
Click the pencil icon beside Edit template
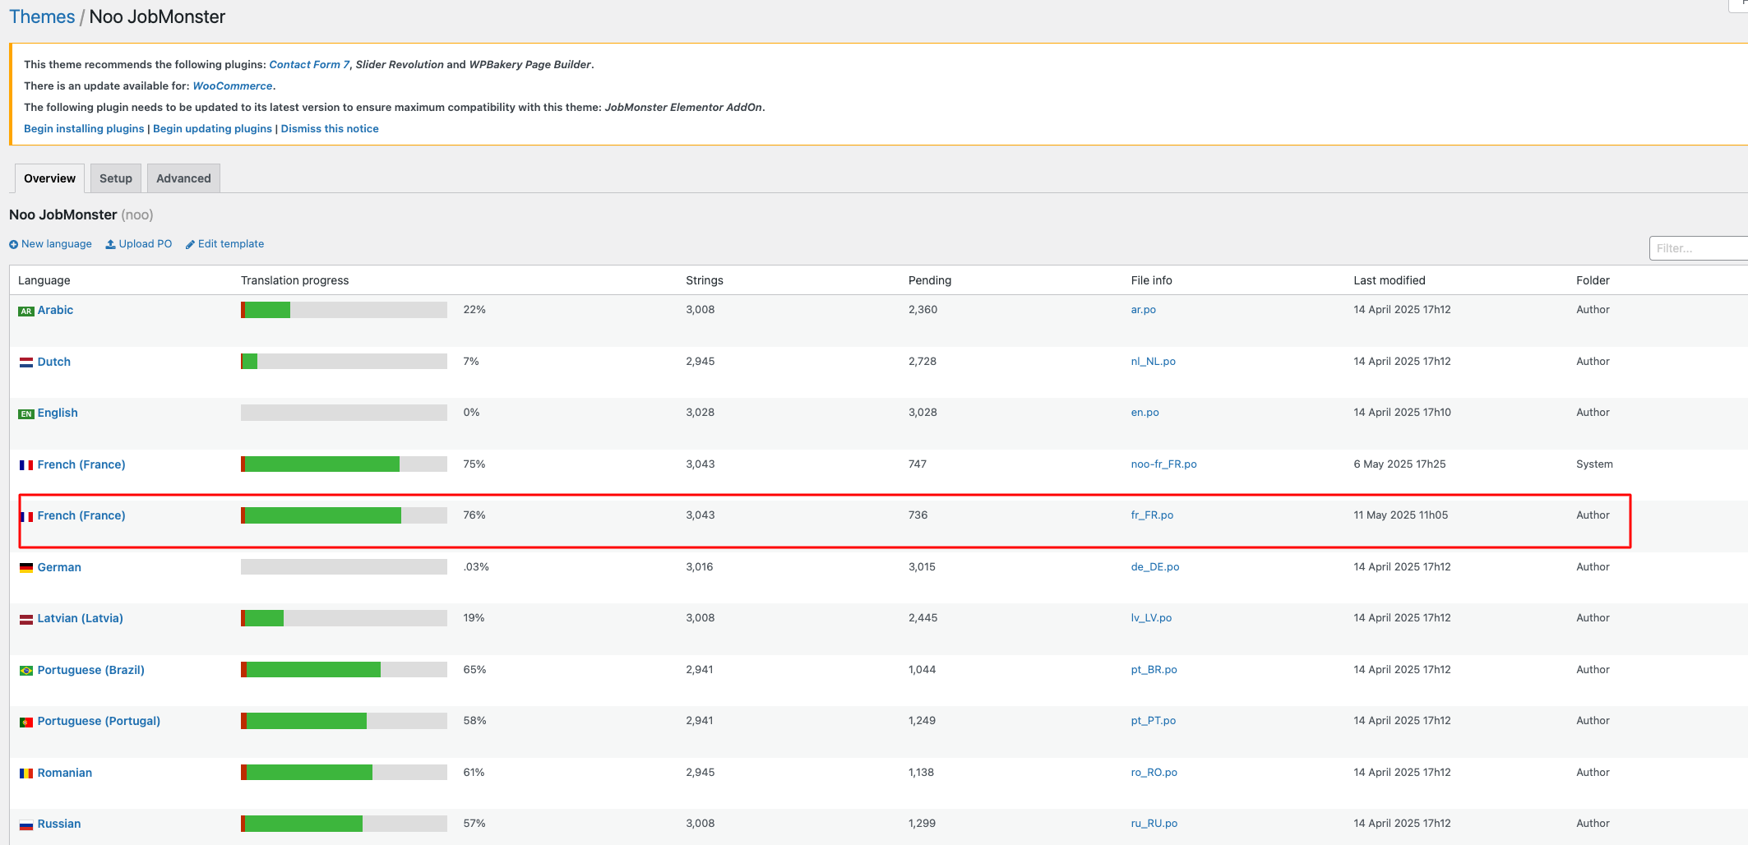pyautogui.click(x=190, y=244)
